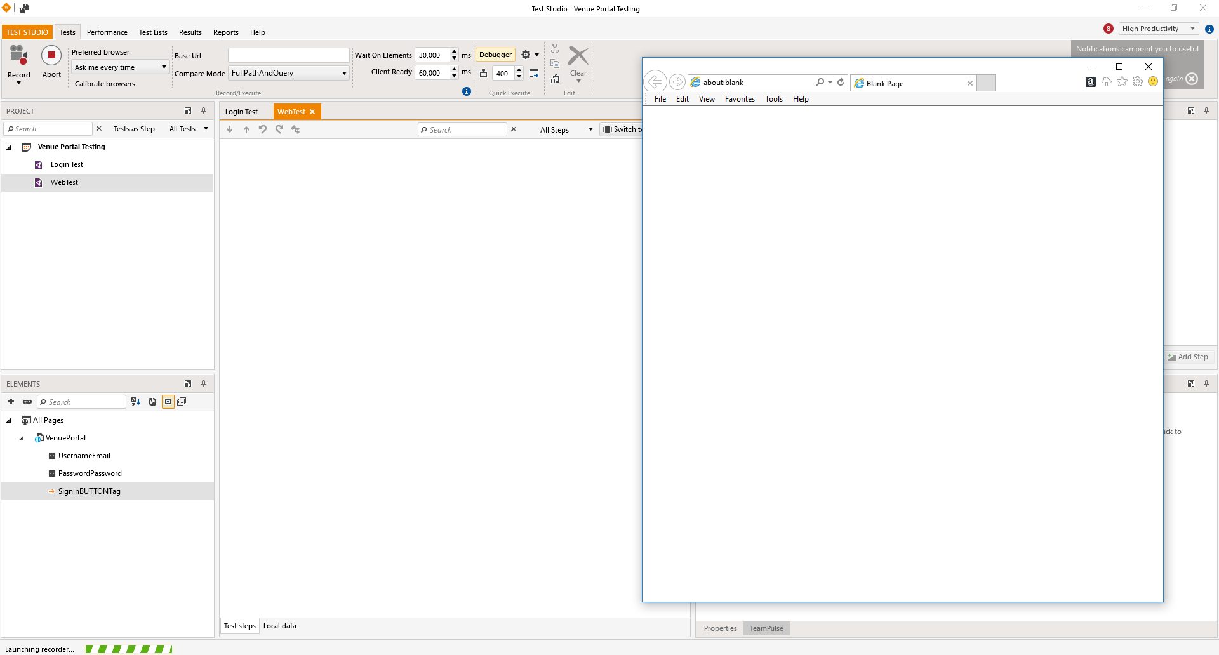
Task: Open the red notifications badge
Action: [x=1109, y=29]
